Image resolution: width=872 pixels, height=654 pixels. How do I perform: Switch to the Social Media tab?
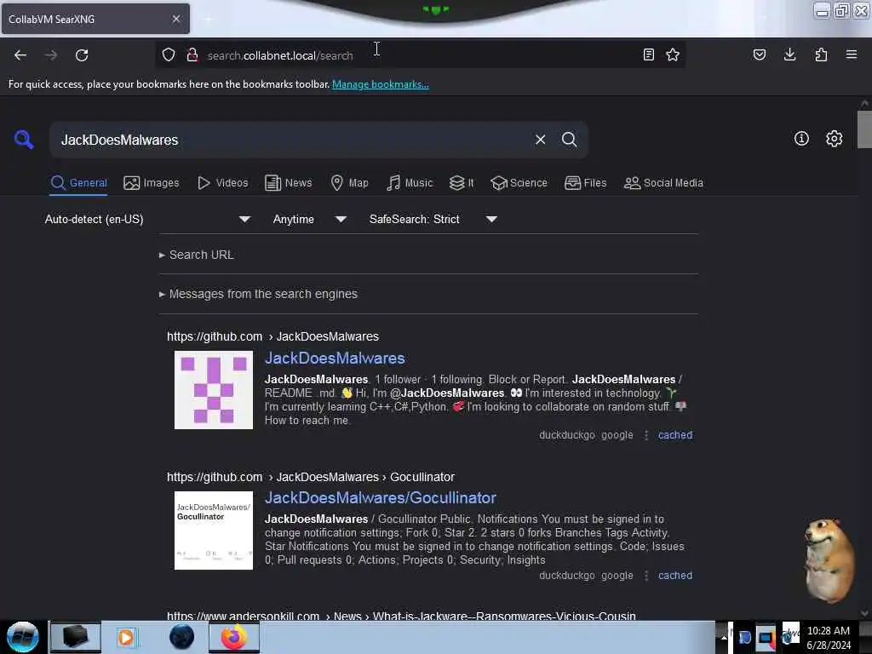(x=663, y=183)
